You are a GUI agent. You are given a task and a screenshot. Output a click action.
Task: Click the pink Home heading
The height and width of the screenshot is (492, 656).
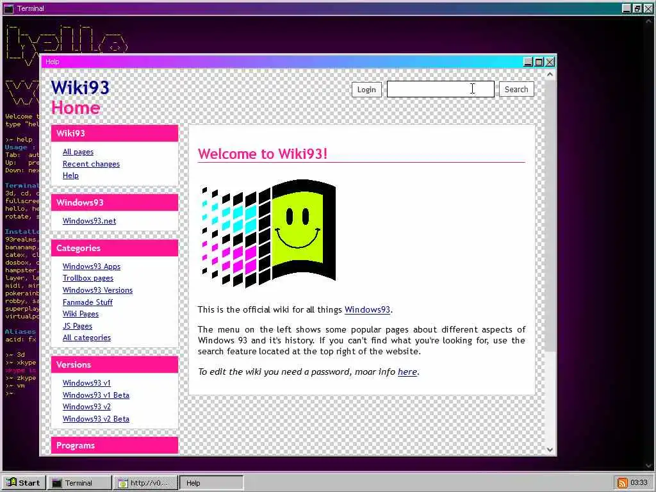(76, 108)
